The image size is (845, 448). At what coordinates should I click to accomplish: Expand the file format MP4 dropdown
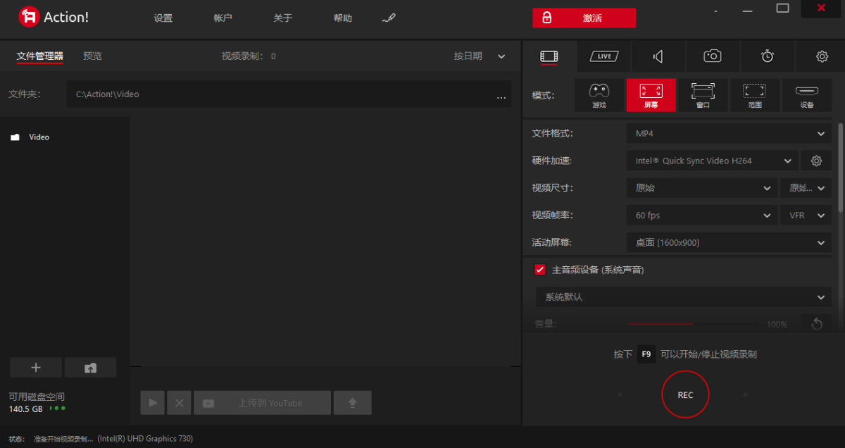click(x=729, y=134)
